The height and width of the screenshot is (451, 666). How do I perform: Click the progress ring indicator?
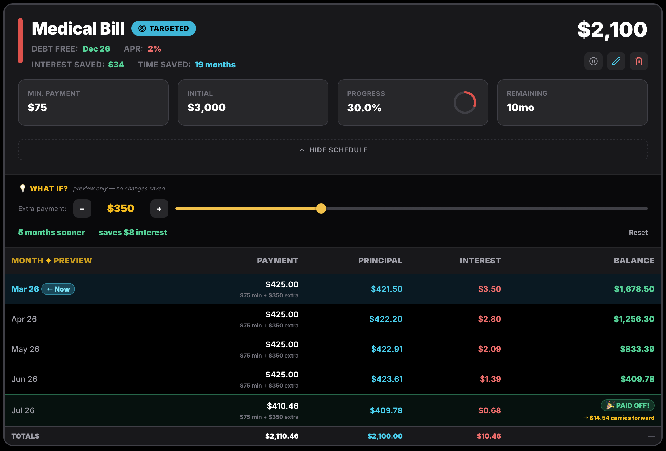point(465,102)
